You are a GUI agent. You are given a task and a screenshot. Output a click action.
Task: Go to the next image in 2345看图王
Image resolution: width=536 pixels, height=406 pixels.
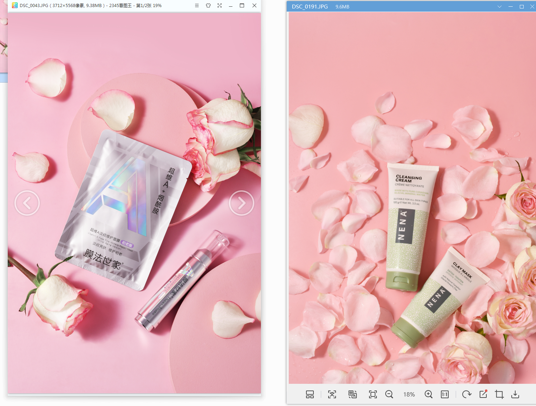[242, 203]
